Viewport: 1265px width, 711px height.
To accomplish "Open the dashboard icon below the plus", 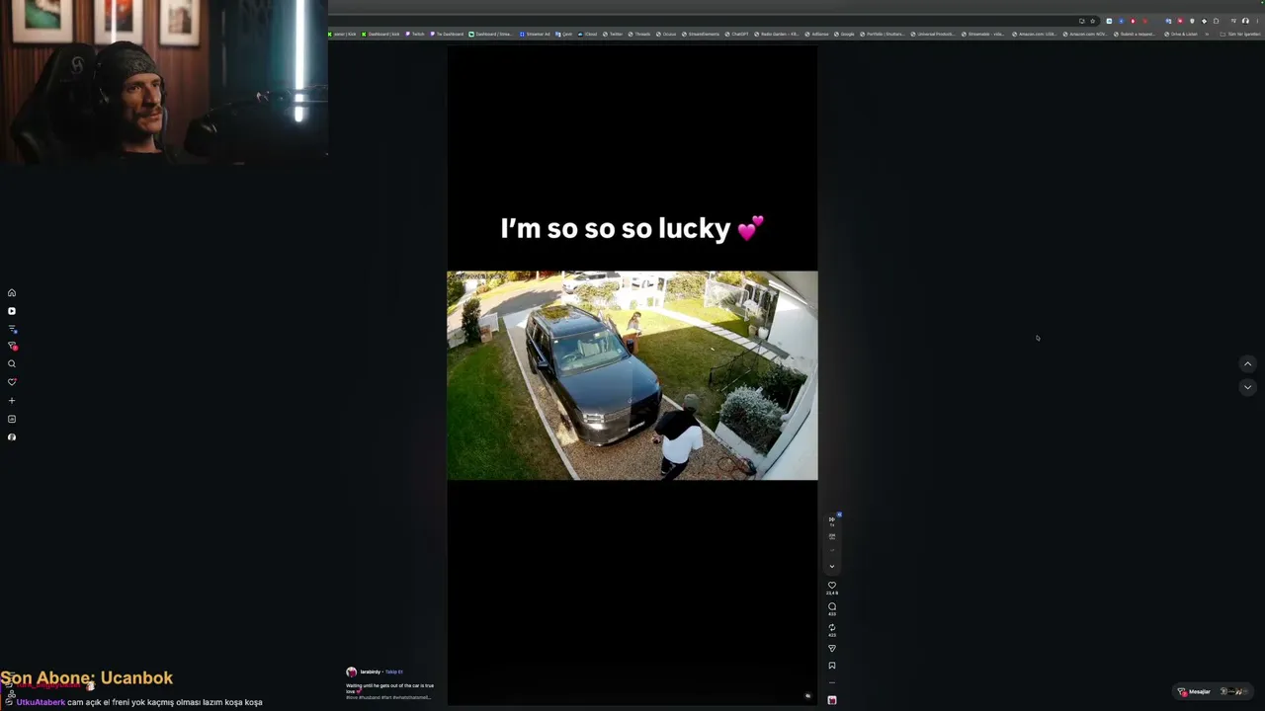I will pyautogui.click(x=12, y=419).
